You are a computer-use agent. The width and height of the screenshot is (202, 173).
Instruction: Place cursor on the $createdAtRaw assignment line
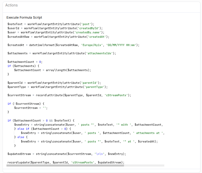coord(58,37)
